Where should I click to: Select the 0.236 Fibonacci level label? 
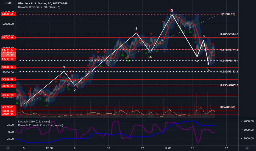coord(229,85)
